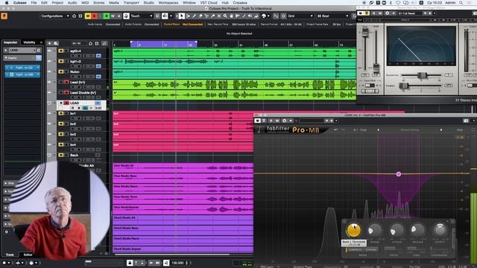Click the Default Setting preset name in Pro-MB
This screenshot has height=268, width=477.
point(409,130)
